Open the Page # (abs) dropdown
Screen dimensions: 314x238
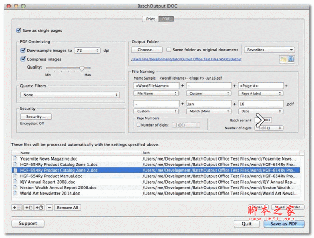261,93
